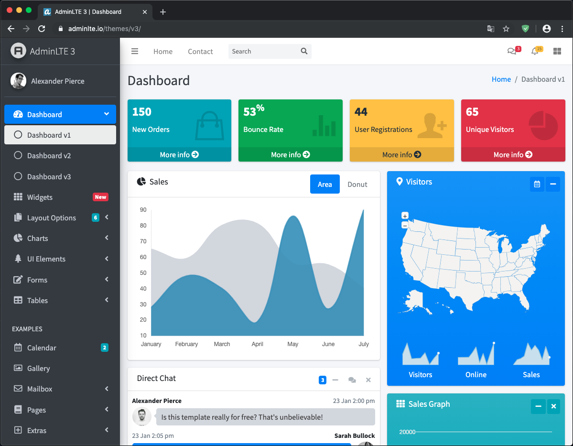The image size is (573, 446).
Task: Click Alexander Pierce's sidebar avatar
Action: tap(18, 81)
